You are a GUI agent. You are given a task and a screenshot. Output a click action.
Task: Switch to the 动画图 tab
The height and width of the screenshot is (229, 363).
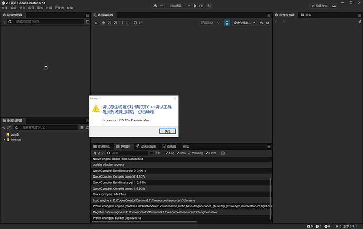point(169,147)
